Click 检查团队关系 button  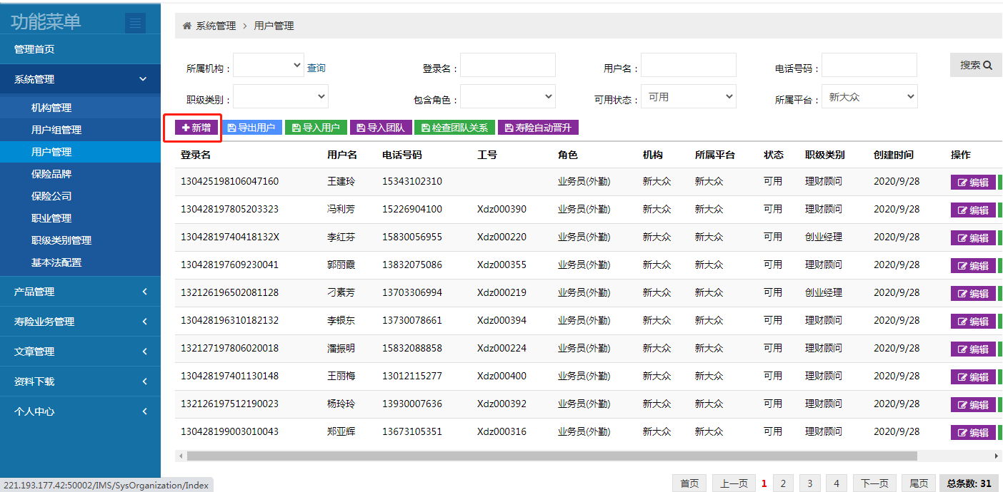coord(454,128)
